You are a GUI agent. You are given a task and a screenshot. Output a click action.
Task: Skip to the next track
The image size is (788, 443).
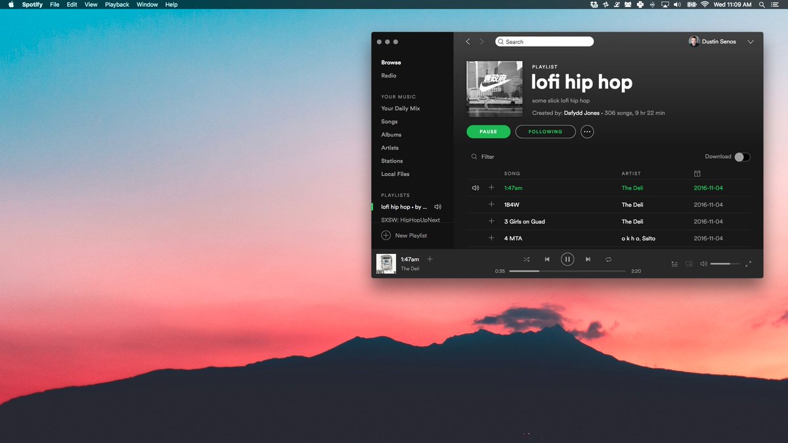click(588, 259)
